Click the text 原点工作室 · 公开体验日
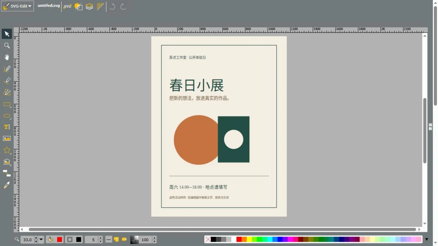The image size is (438, 246). (187, 57)
